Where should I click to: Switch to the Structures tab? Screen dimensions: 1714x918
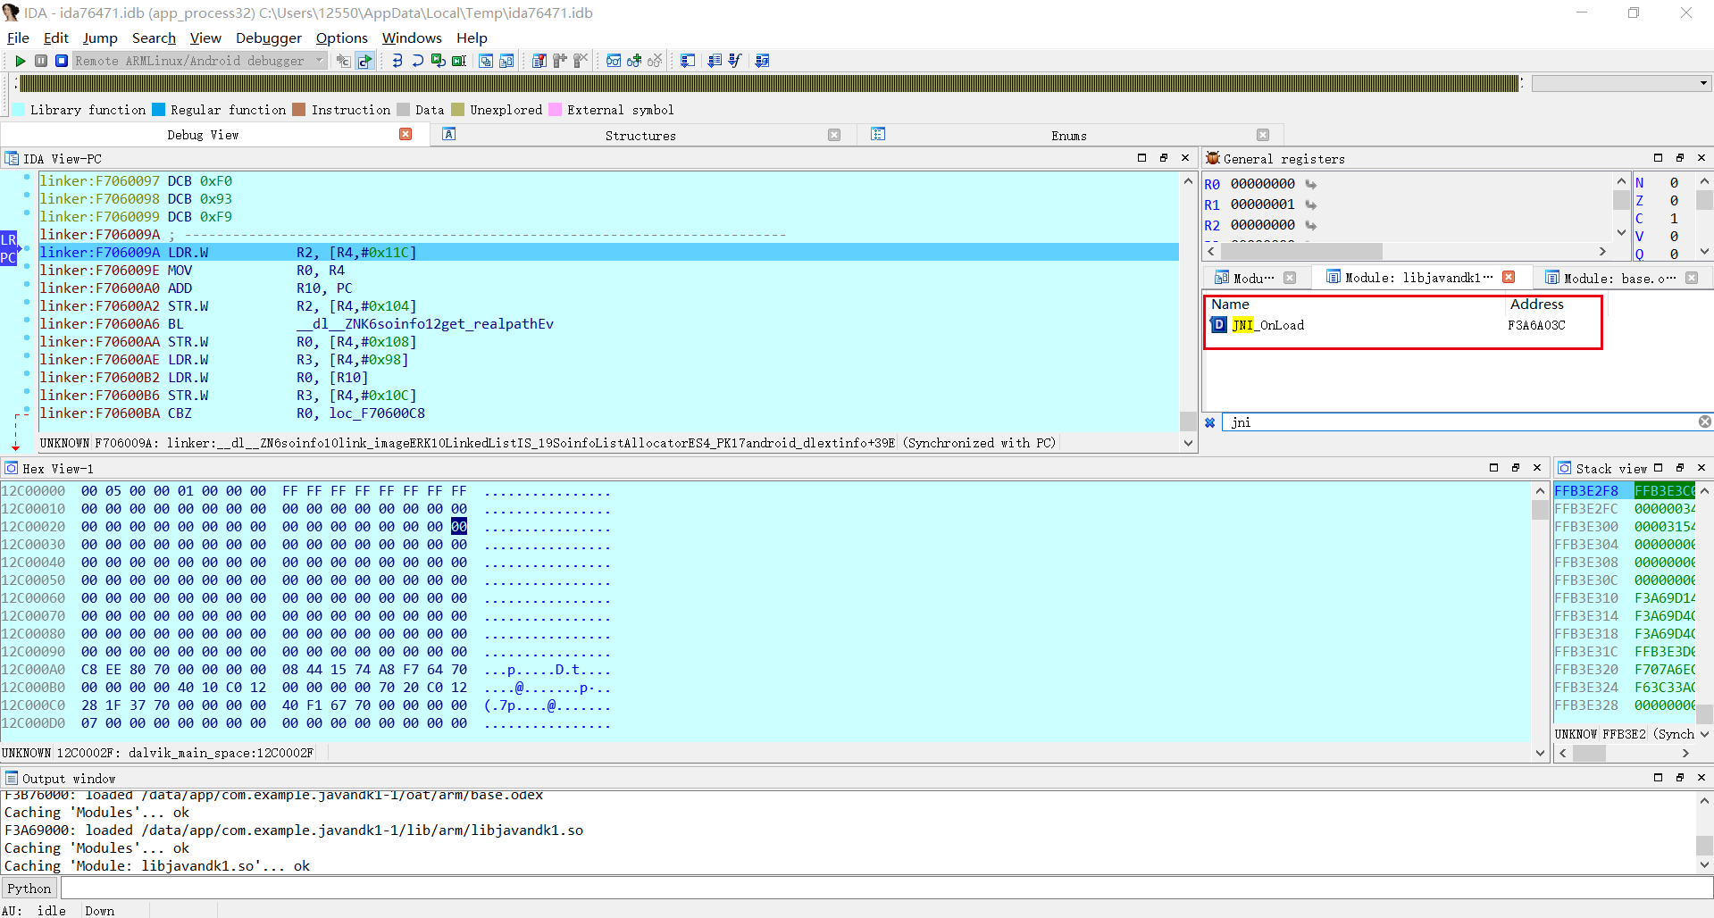(x=640, y=136)
